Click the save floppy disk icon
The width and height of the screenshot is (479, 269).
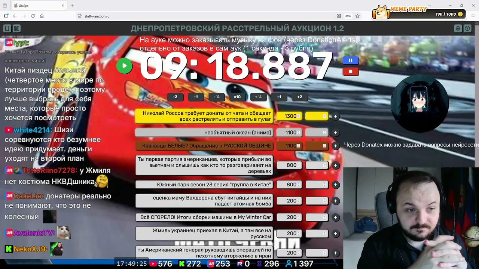[x=16, y=28]
